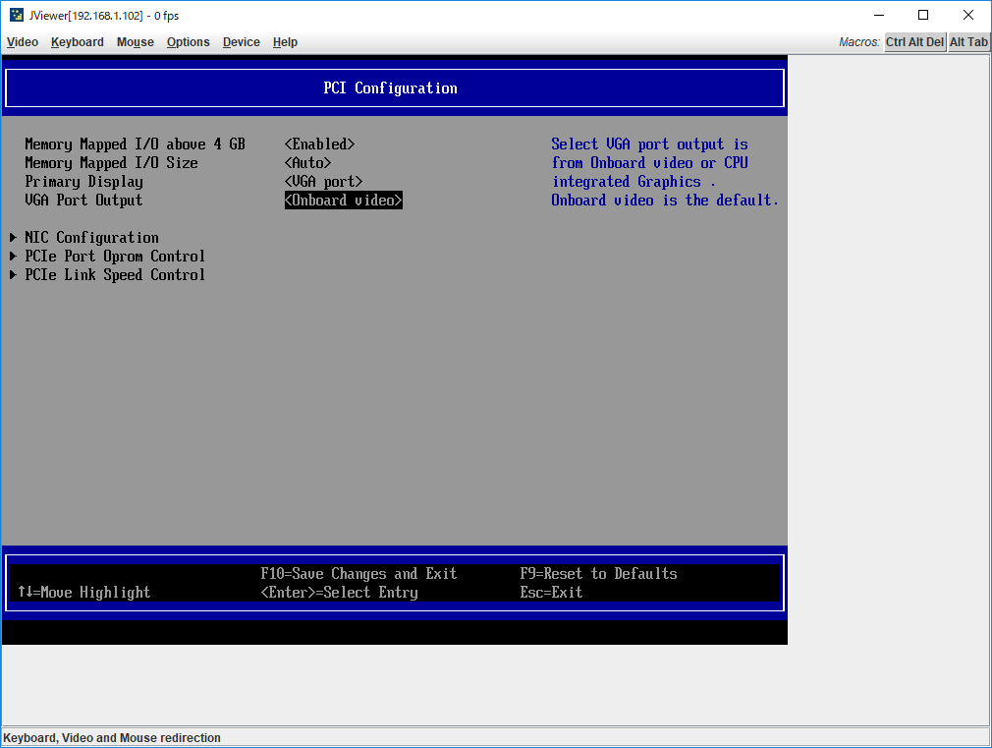Maximize the JViewer window
The image size is (992, 748).
point(923,15)
